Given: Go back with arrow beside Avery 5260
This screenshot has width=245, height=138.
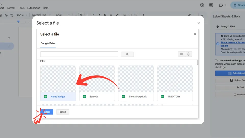Looking at the screenshot, I should (218, 27).
